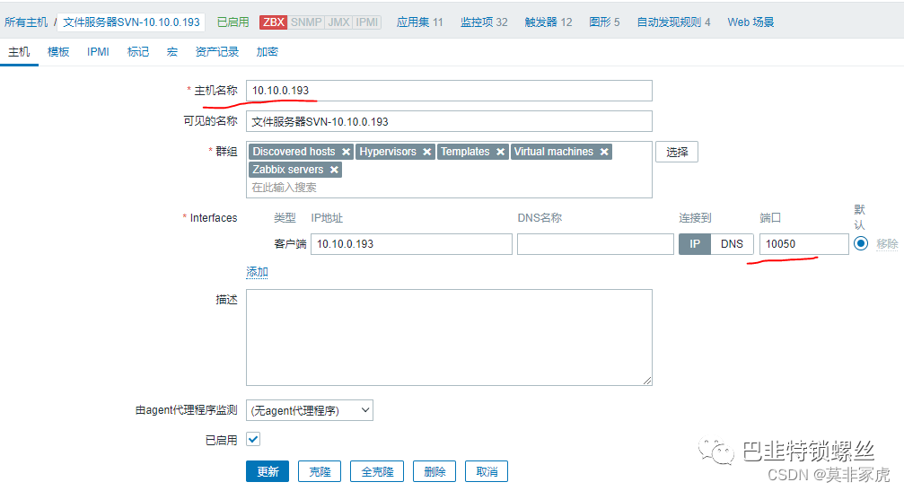The width and height of the screenshot is (904, 491).
Task: Click the 克隆 clone button
Action: click(320, 471)
